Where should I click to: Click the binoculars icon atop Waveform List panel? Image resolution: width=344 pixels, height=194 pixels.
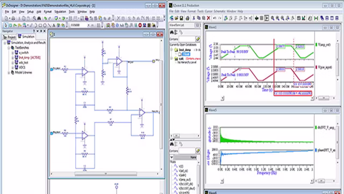(172, 32)
